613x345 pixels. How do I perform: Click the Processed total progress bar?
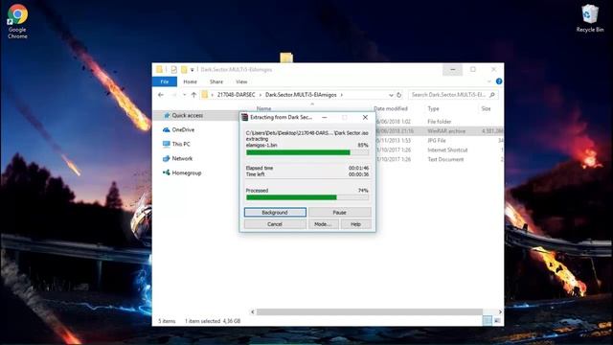point(307,197)
